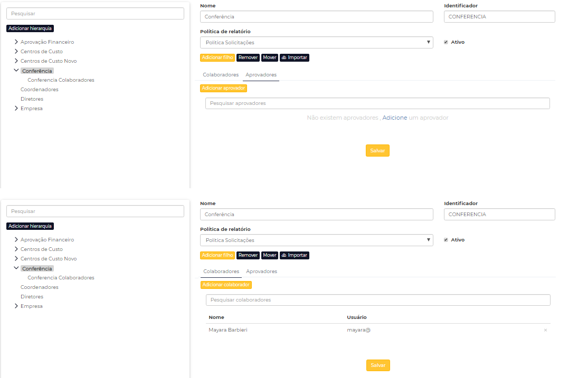The image size is (578, 378).
Task: Click the Pesquisar tree search in upper panel
Action: click(95, 14)
